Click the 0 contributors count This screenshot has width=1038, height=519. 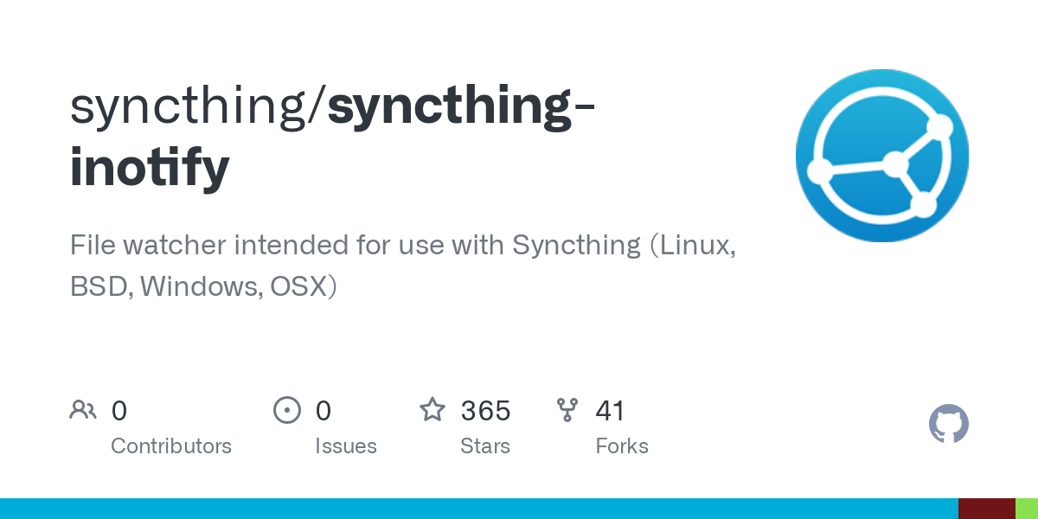point(119,410)
